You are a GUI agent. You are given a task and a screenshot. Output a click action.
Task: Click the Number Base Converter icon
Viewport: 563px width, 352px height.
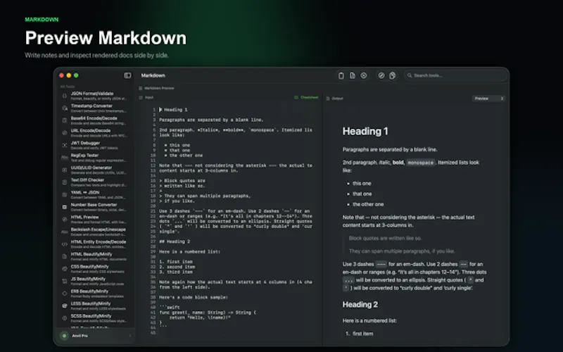(x=65, y=207)
